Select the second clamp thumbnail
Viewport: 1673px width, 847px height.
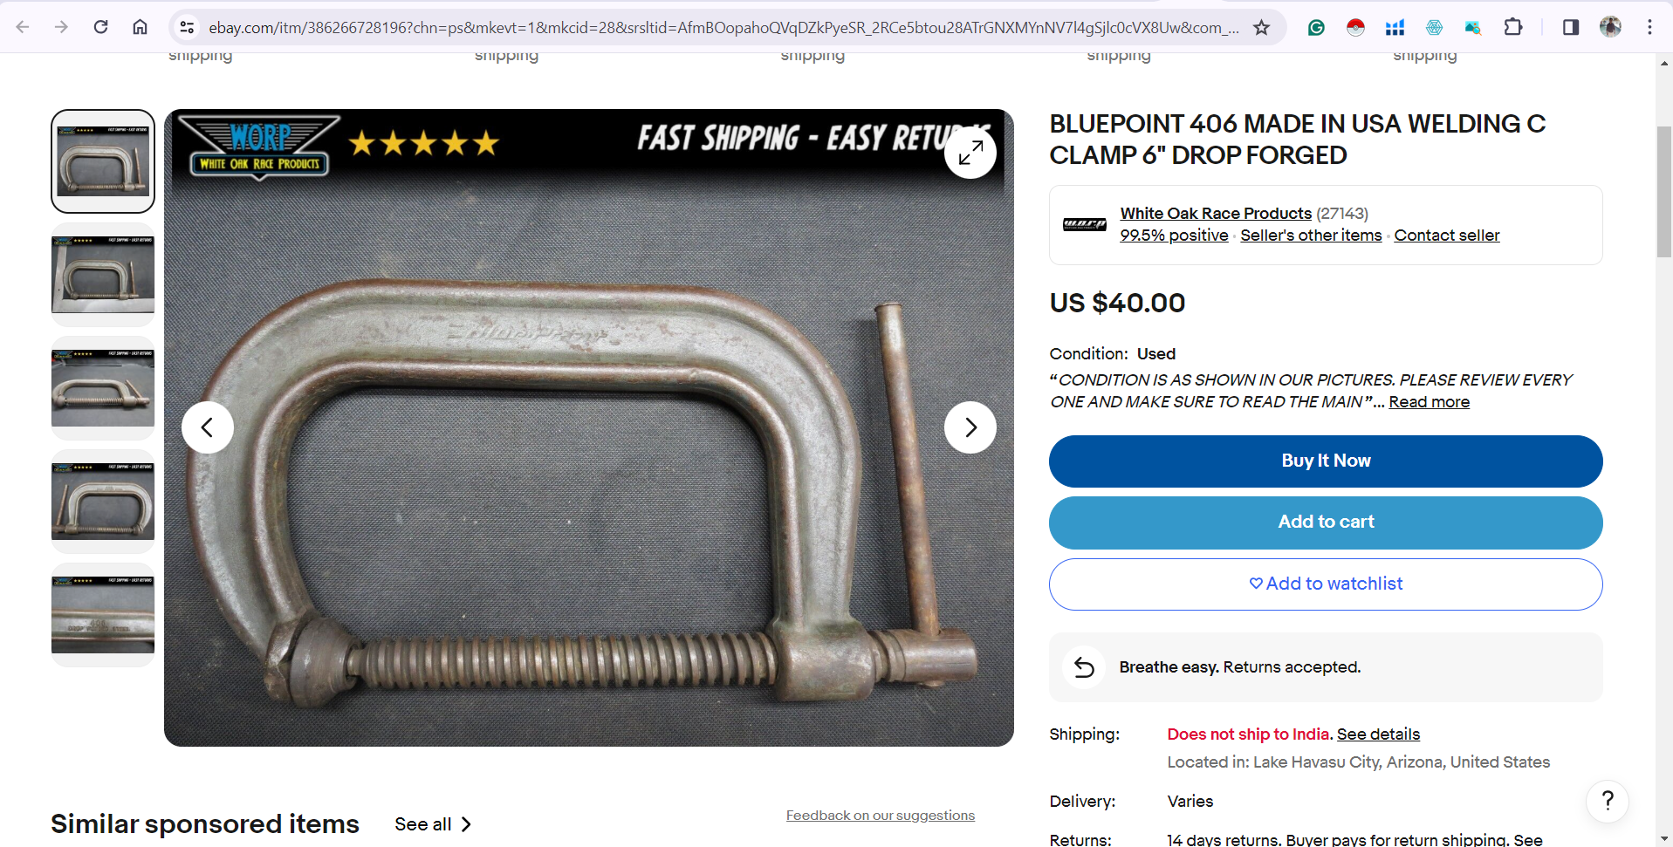[103, 275]
